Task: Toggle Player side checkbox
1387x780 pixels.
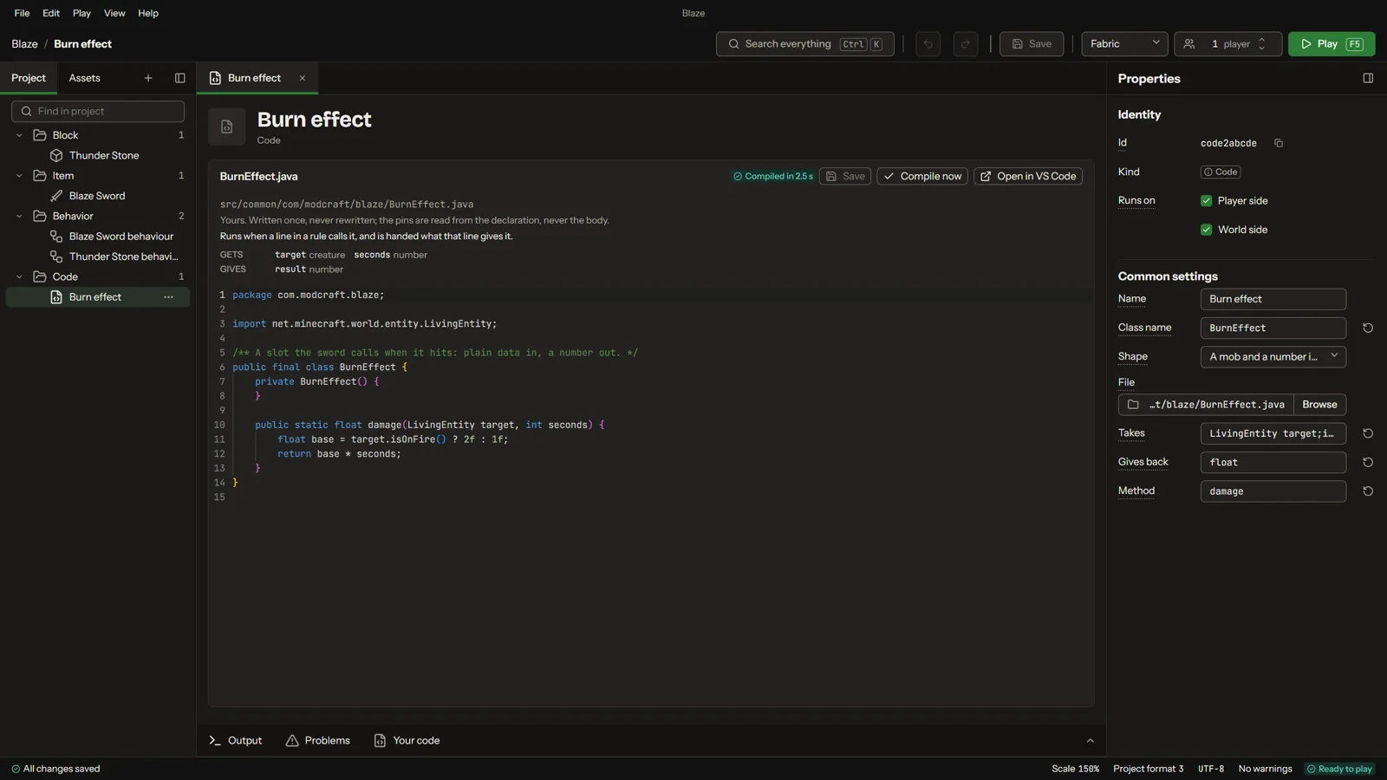Action: (1206, 200)
